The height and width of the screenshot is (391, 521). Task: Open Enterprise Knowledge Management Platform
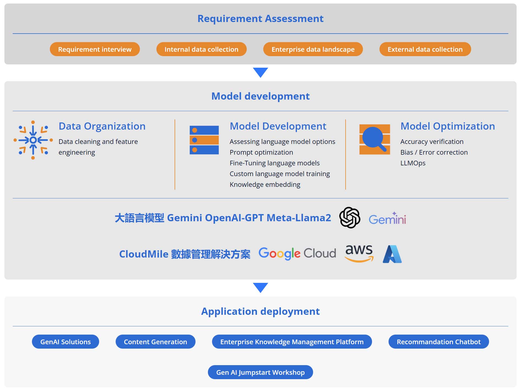point(292,342)
